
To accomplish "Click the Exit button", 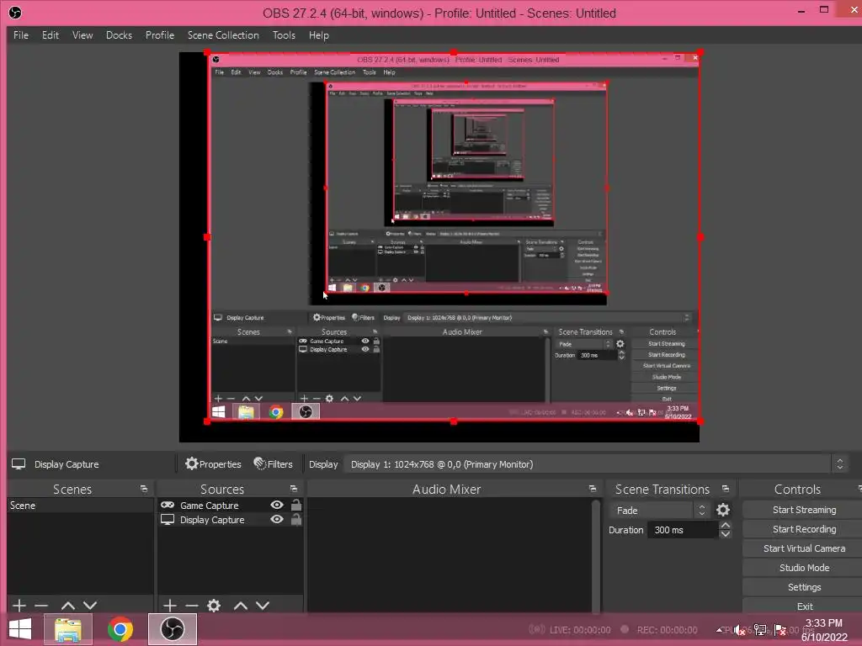I will click(x=804, y=606).
